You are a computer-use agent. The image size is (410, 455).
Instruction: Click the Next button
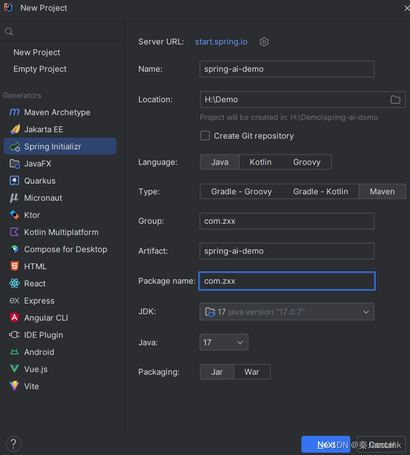click(325, 444)
